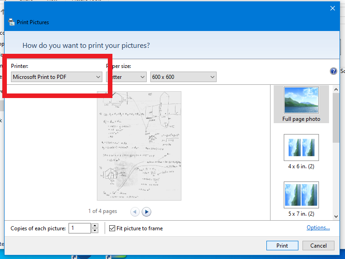Click the layout list scroll down arrow
Screen dimensions: 345x259
point(336,217)
